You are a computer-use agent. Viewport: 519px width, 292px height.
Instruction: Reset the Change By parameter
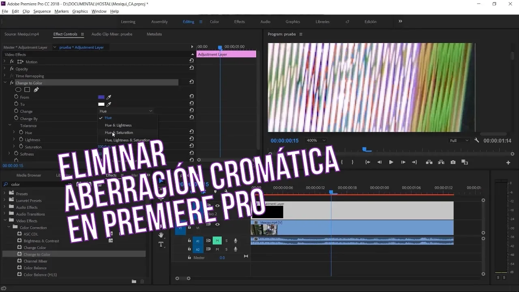191,117
